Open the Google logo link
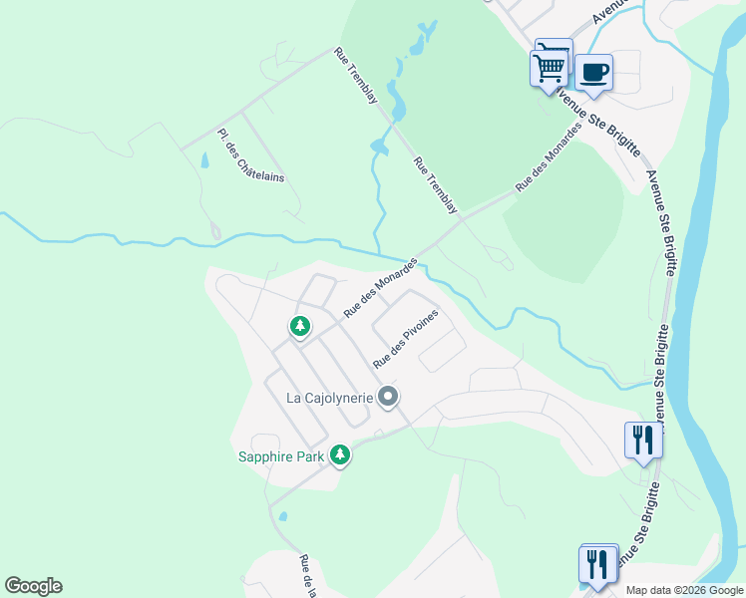Image resolution: width=746 pixels, height=598 pixels. (33, 586)
